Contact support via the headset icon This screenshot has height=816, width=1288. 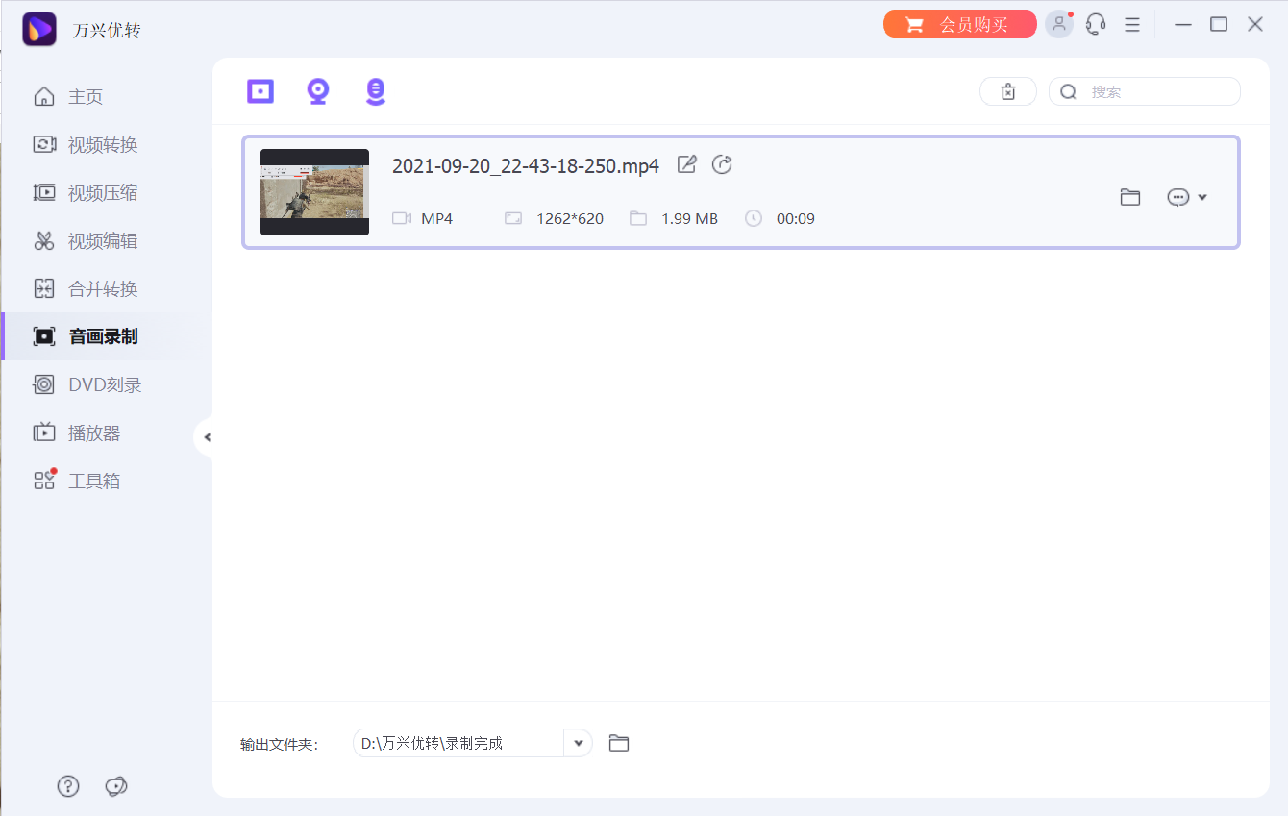pos(1095,23)
